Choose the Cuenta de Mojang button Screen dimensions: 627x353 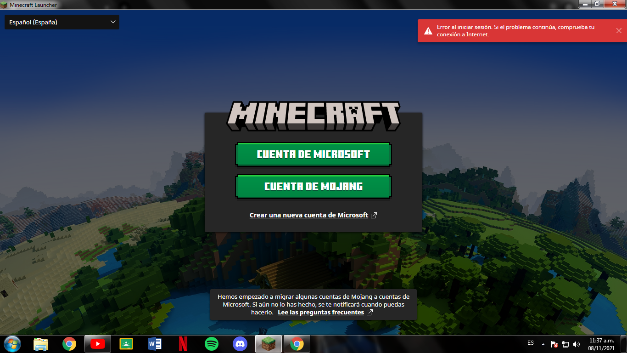pos(313,187)
